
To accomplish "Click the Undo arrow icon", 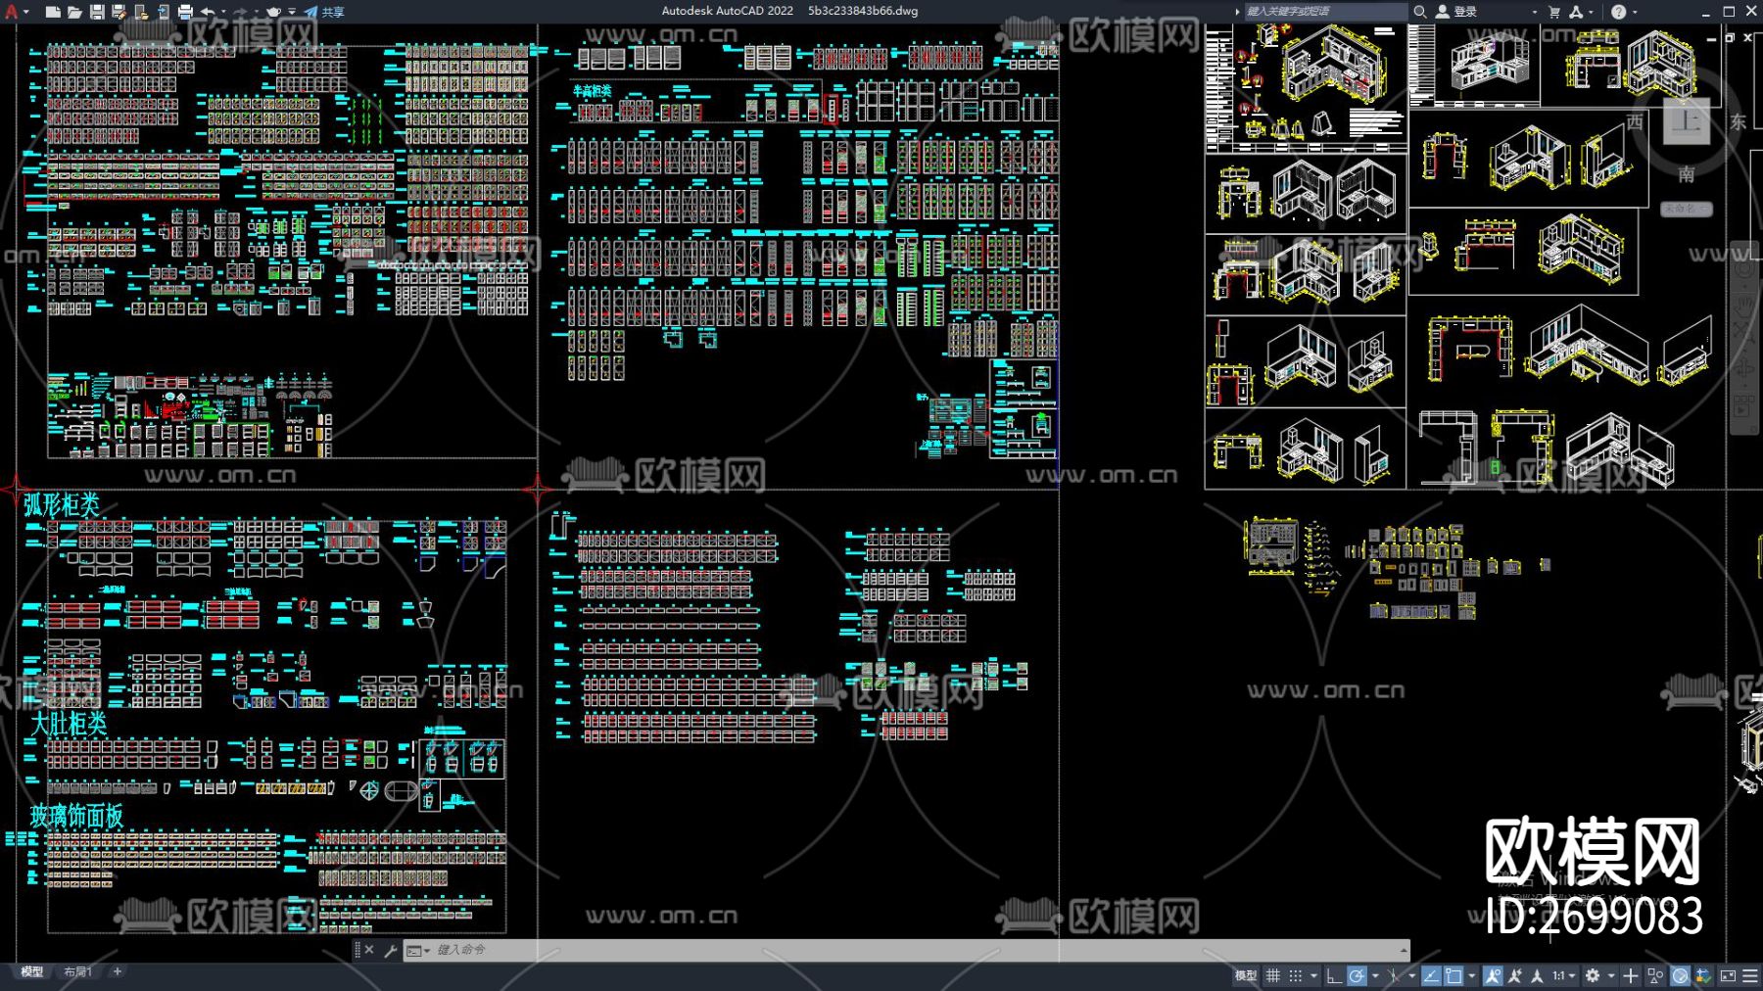I will tap(208, 12).
